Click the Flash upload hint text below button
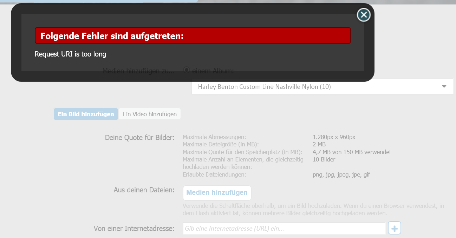456x238 pixels. pos(313,210)
